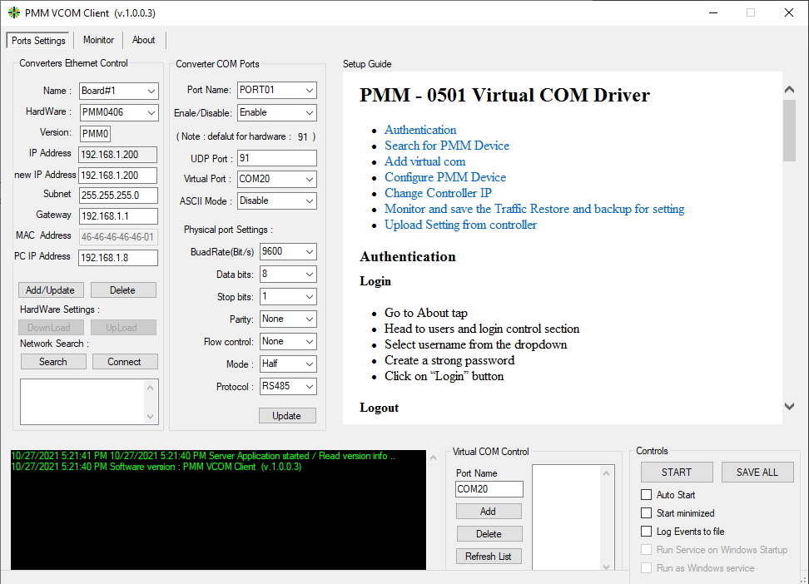The height and width of the screenshot is (584, 809).
Task: Expand the Parity dropdown
Action: 288,319
